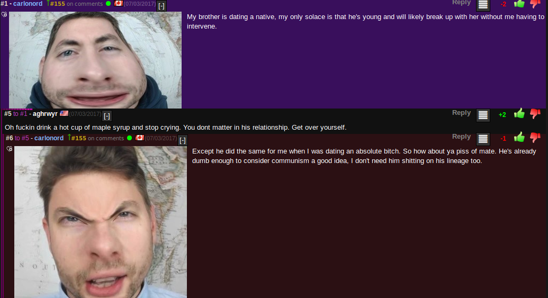Collapse comment #6 with the [-] toggle

183,140
